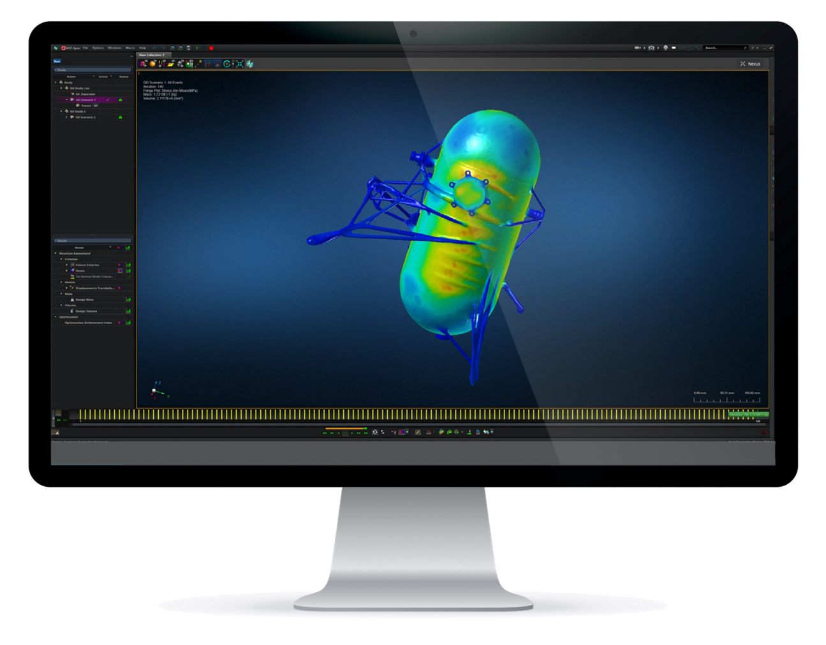Viewport: 826px width, 645px height.
Task: Collapse the Structure Assessment tree branch
Action: click(x=55, y=254)
